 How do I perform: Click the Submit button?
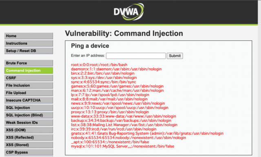tap(175, 56)
